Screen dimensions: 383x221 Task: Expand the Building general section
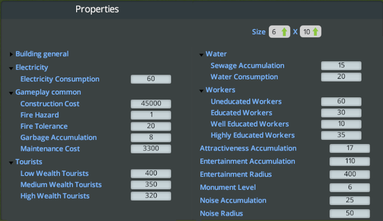point(11,55)
